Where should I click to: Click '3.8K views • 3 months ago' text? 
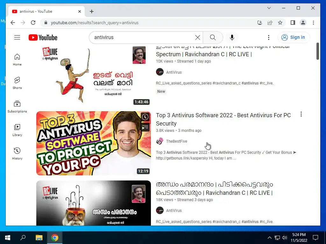179,131
